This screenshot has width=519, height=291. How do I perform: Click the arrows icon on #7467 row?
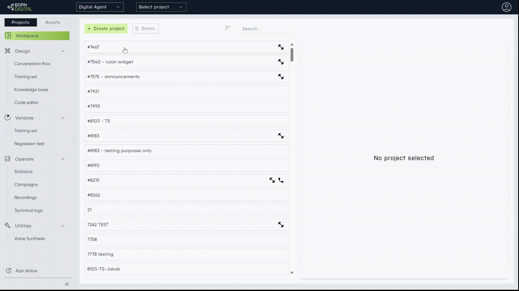tap(281, 47)
